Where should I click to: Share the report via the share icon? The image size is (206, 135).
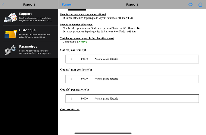(200, 4)
